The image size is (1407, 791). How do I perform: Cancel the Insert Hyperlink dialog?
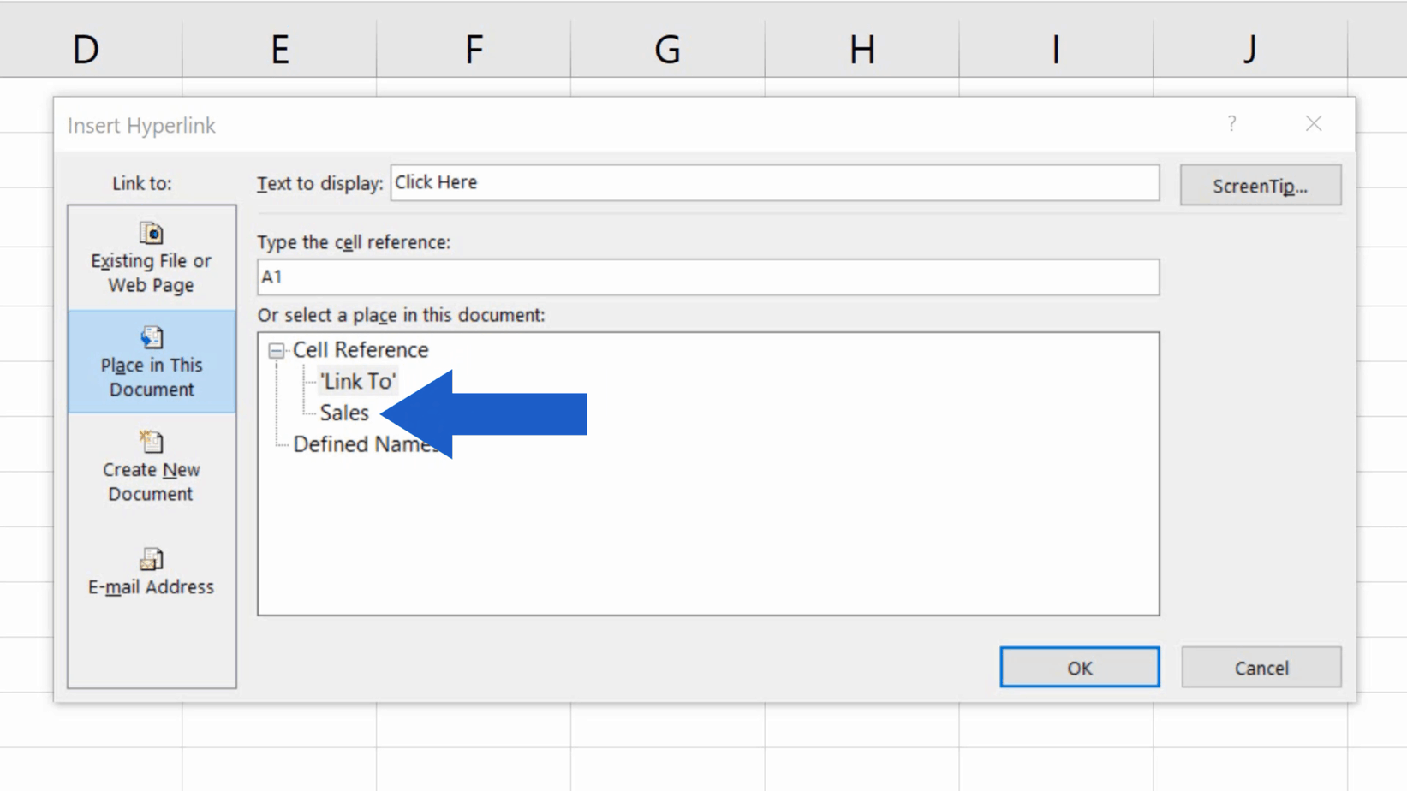pos(1261,667)
